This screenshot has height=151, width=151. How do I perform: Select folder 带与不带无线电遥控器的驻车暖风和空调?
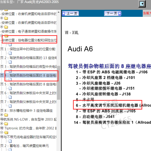pyautogui.click(x=28, y=137)
